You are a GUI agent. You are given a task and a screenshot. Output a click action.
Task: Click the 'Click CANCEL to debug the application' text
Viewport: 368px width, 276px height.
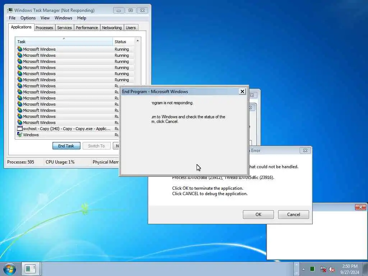pos(210,194)
